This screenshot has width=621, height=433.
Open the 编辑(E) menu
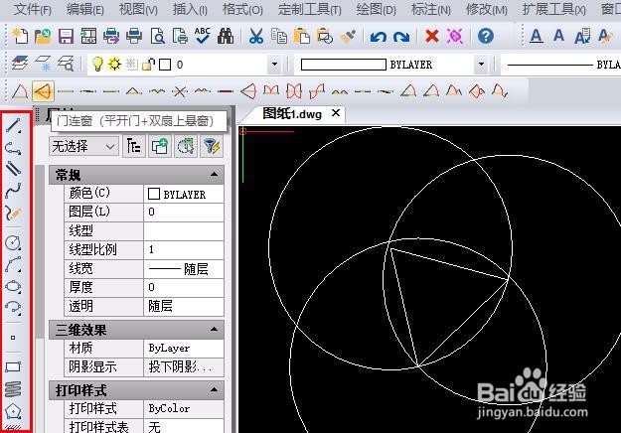[x=85, y=9]
